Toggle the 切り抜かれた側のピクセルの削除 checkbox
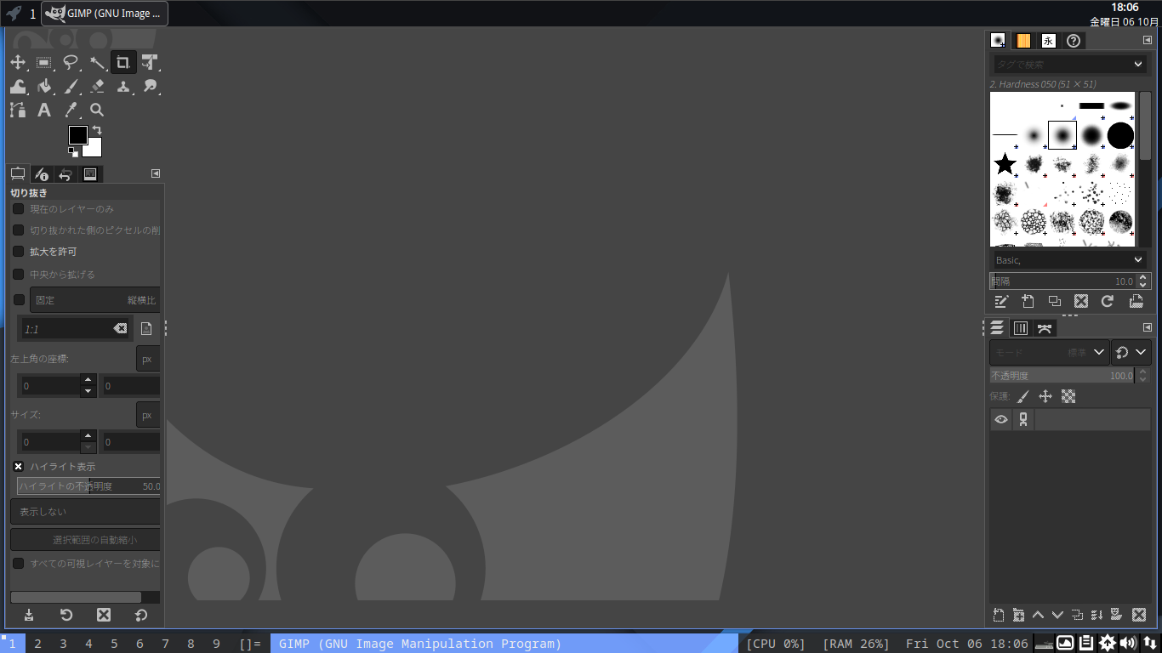 tap(18, 230)
